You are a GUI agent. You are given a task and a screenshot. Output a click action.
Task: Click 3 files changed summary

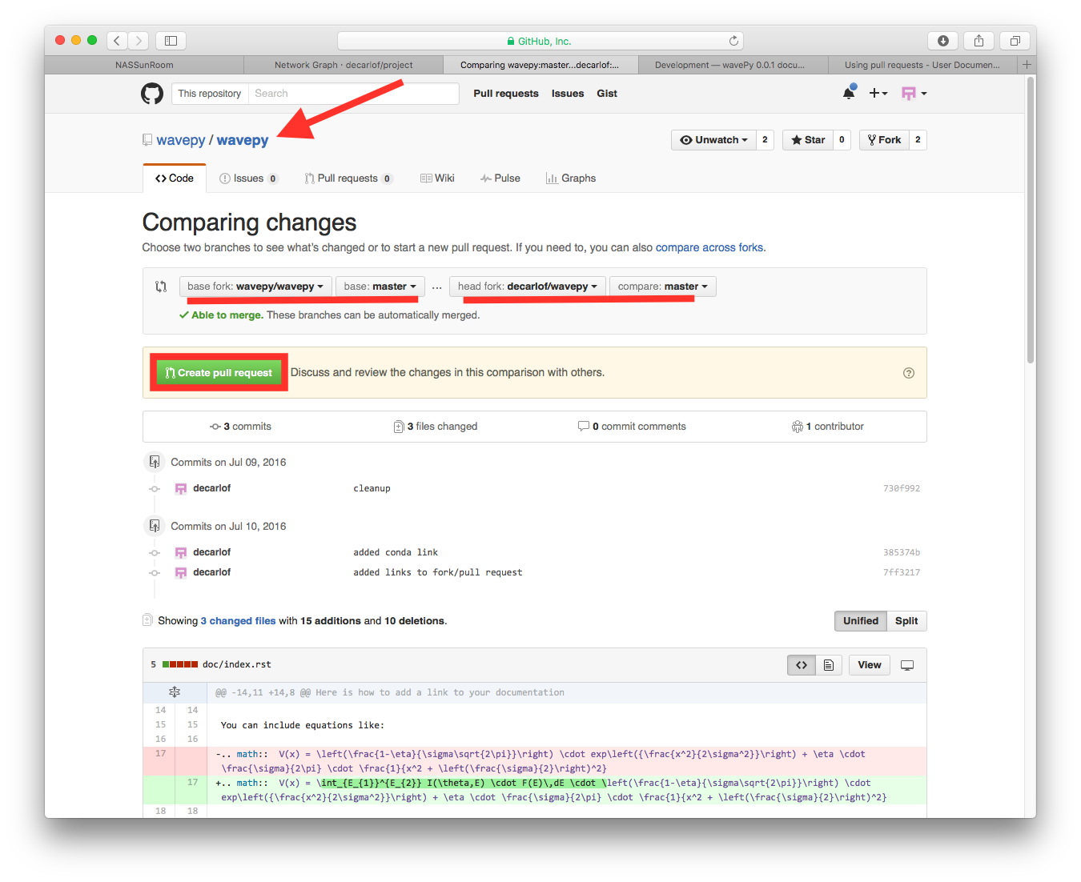(x=436, y=427)
